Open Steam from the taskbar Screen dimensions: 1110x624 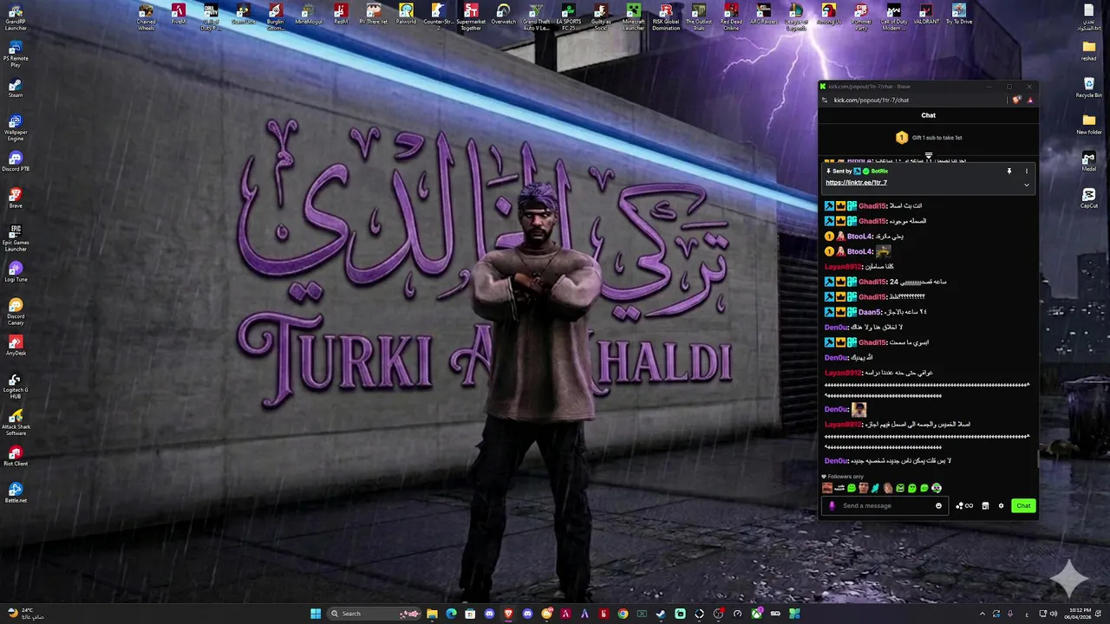[x=661, y=614]
